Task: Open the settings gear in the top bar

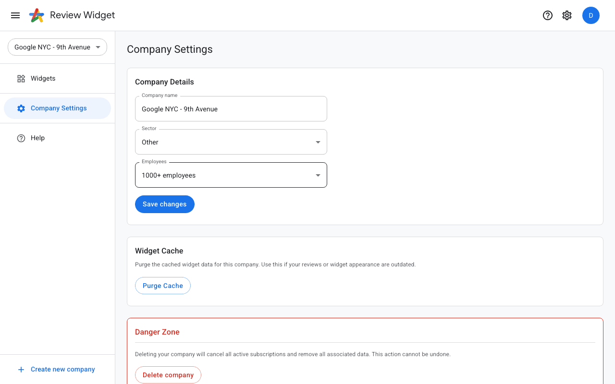Action: (x=567, y=15)
